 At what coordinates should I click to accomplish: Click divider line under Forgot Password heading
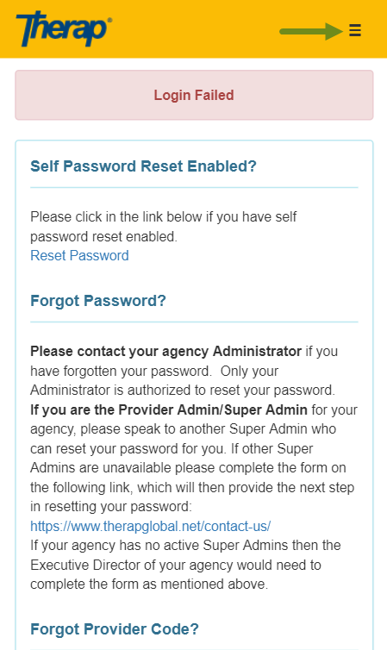point(194,322)
